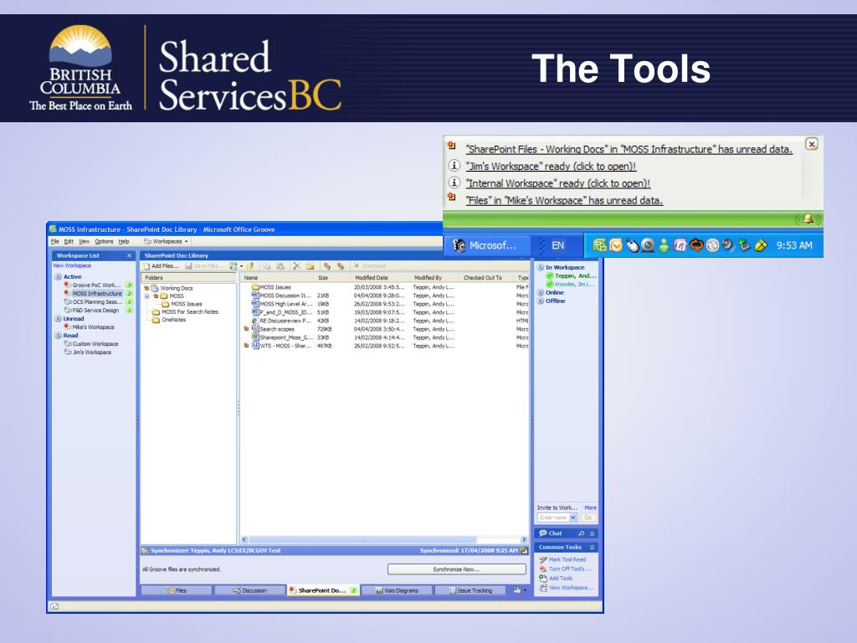Switch to the Visio Diagrams tab
Image resolution: width=857 pixels, height=643 pixels.
[x=397, y=590]
